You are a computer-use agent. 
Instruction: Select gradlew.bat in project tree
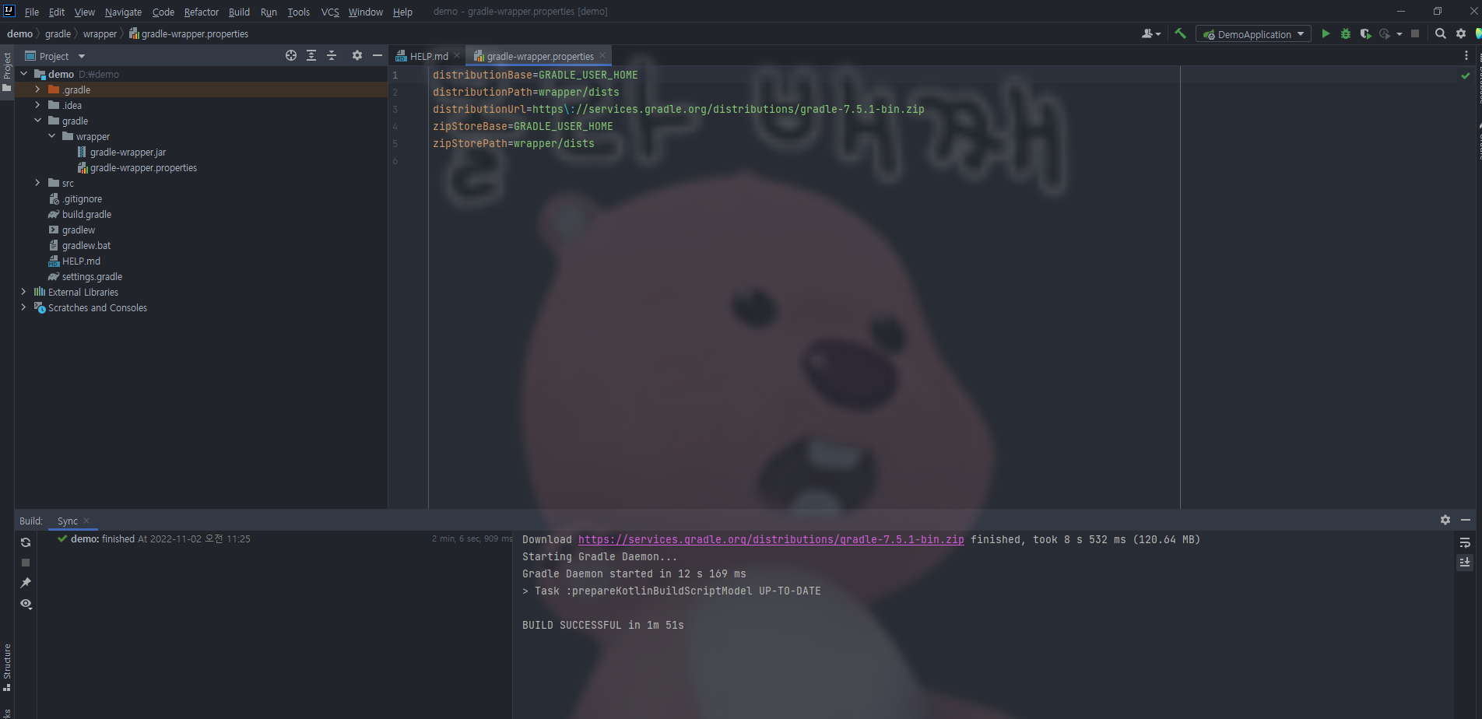click(x=86, y=245)
